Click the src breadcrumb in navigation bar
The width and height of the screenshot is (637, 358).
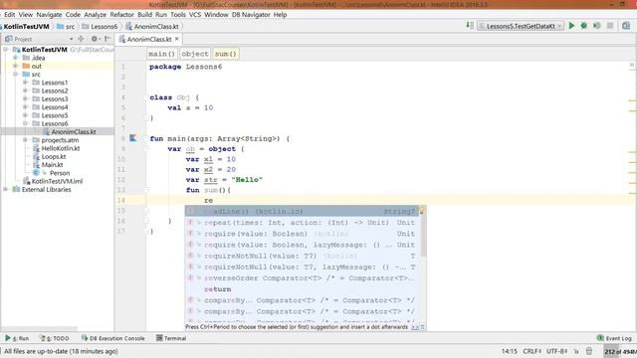click(66, 27)
